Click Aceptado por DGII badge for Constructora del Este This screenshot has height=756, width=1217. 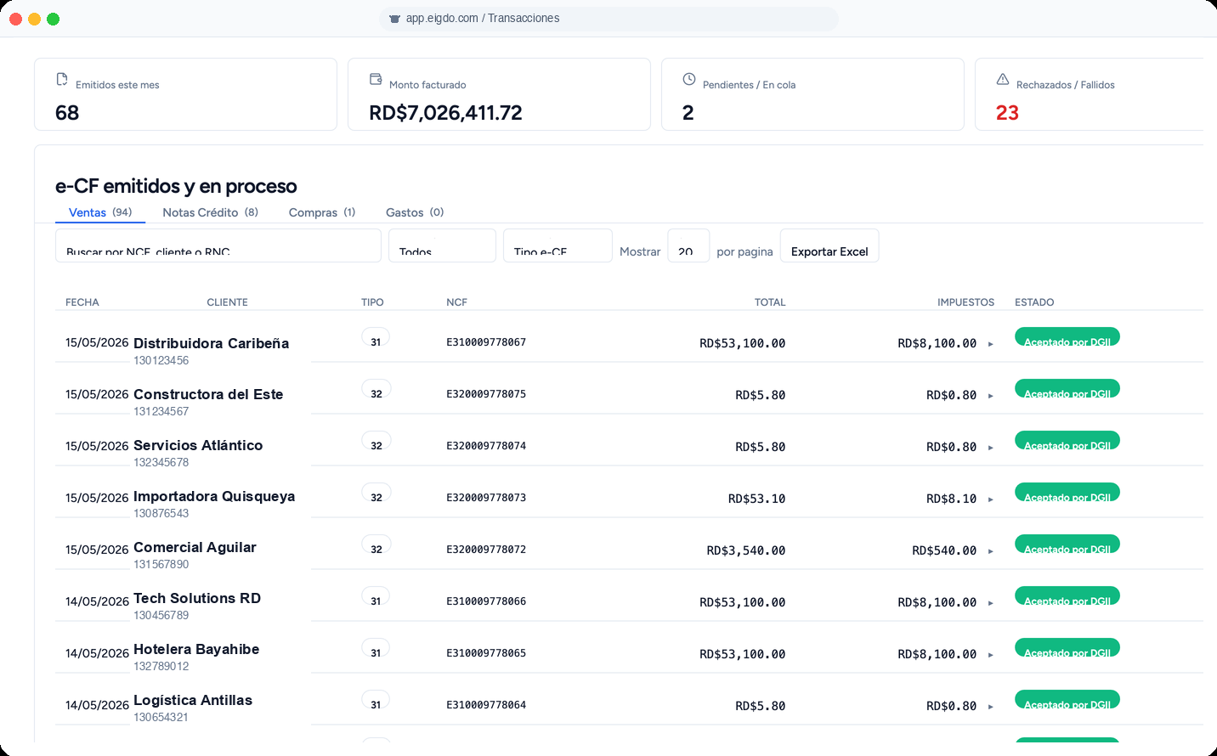(x=1067, y=388)
